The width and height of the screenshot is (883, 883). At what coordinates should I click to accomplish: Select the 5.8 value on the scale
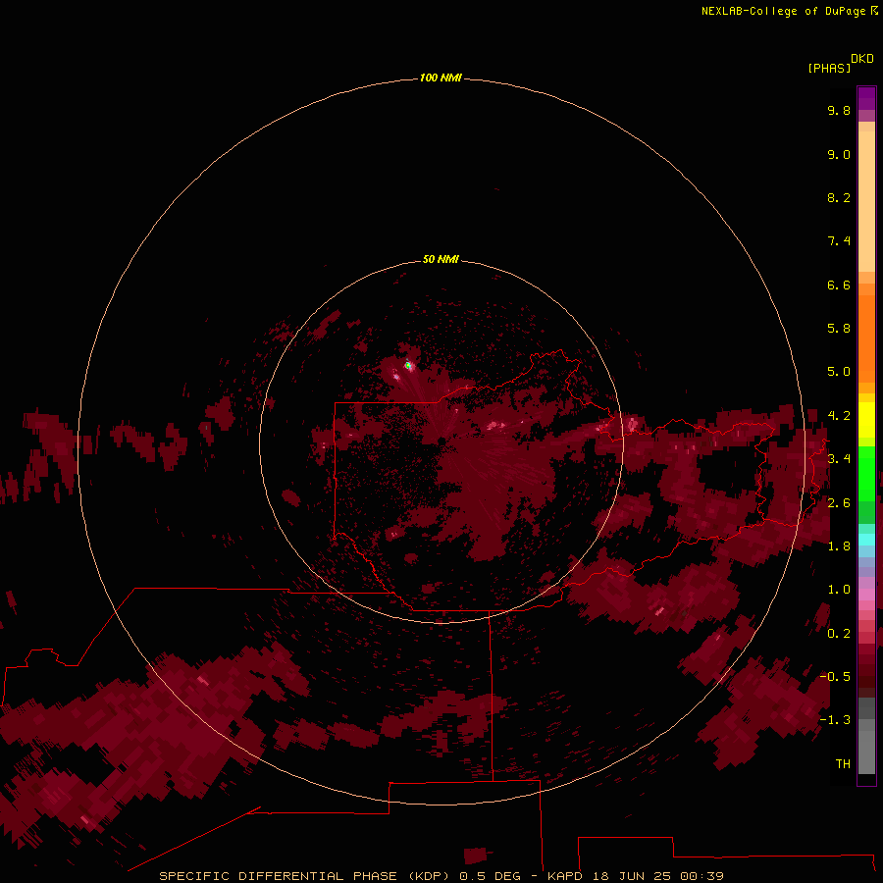pyautogui.click(x=839, y=329)
